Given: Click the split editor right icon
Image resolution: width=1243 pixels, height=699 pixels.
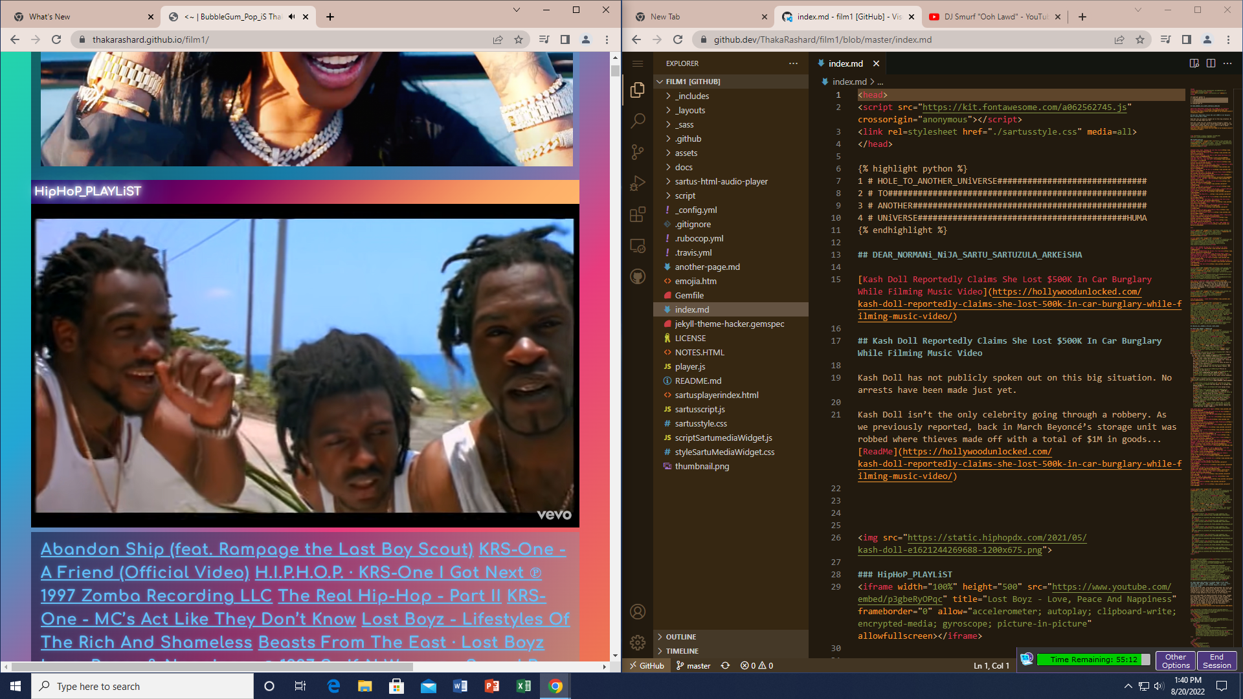Looking at the screenshot, I should point(1211,63).
